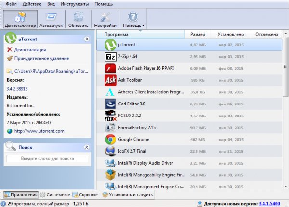Open the Деинсталлятор toolbar button
The height and width of the screenshot is (207, 289).
pos(20,19)
